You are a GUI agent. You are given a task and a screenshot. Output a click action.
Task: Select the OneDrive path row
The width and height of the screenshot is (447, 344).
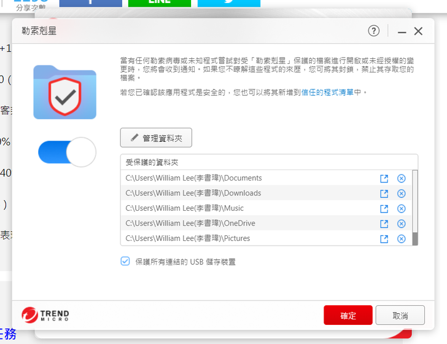266,223
